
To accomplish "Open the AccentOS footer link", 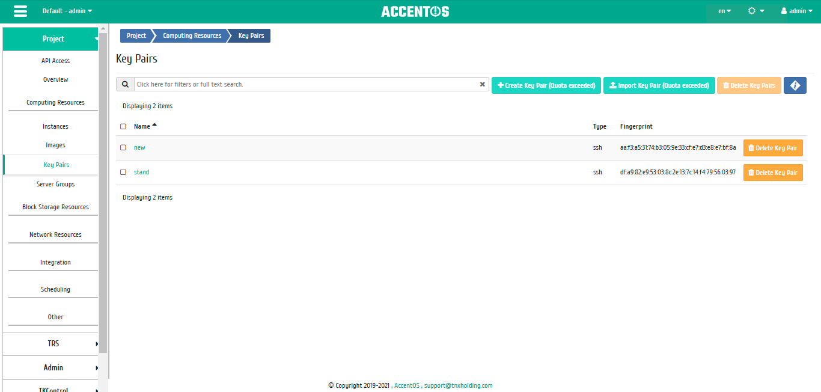I will click(407, 385).
